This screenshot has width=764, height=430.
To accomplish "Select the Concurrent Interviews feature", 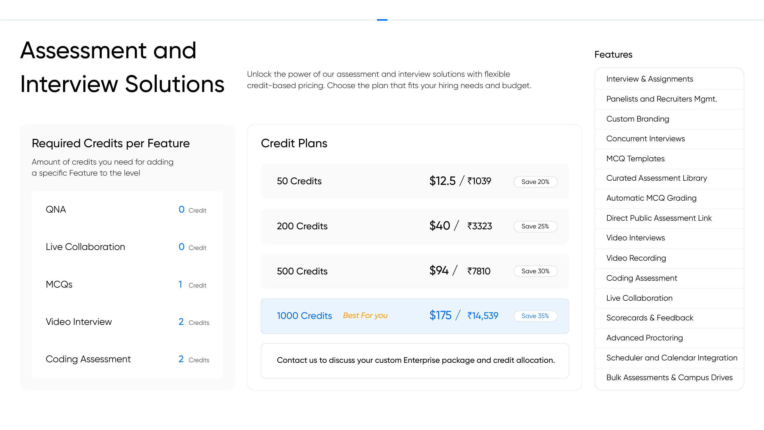I will (x=669, y=139).
